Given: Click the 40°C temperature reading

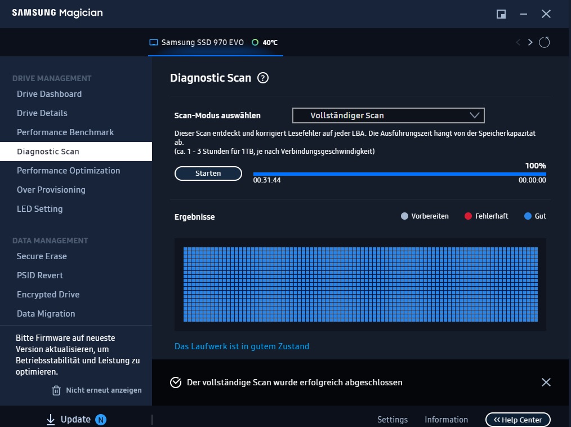Looking at the screenshot, I should point(270,43).
